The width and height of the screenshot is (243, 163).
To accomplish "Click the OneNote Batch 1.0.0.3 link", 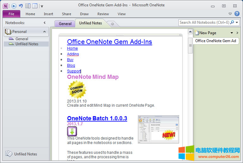I will tap(97, 118).
